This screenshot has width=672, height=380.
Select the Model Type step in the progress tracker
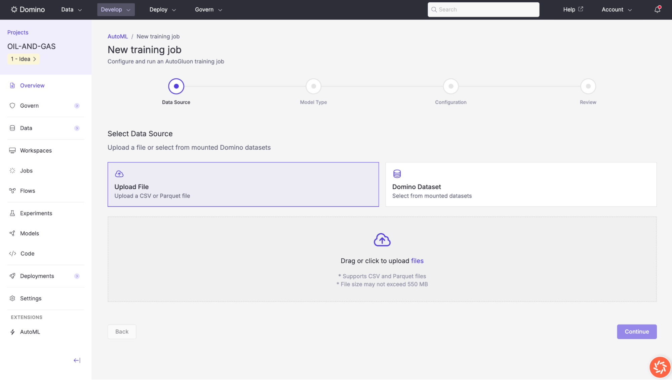click(313, 86)
